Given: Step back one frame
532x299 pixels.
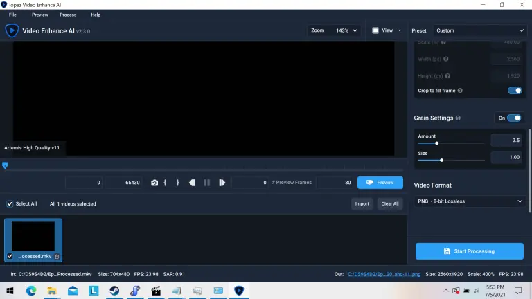Looking at the screenshot, I should click(192, 183).
